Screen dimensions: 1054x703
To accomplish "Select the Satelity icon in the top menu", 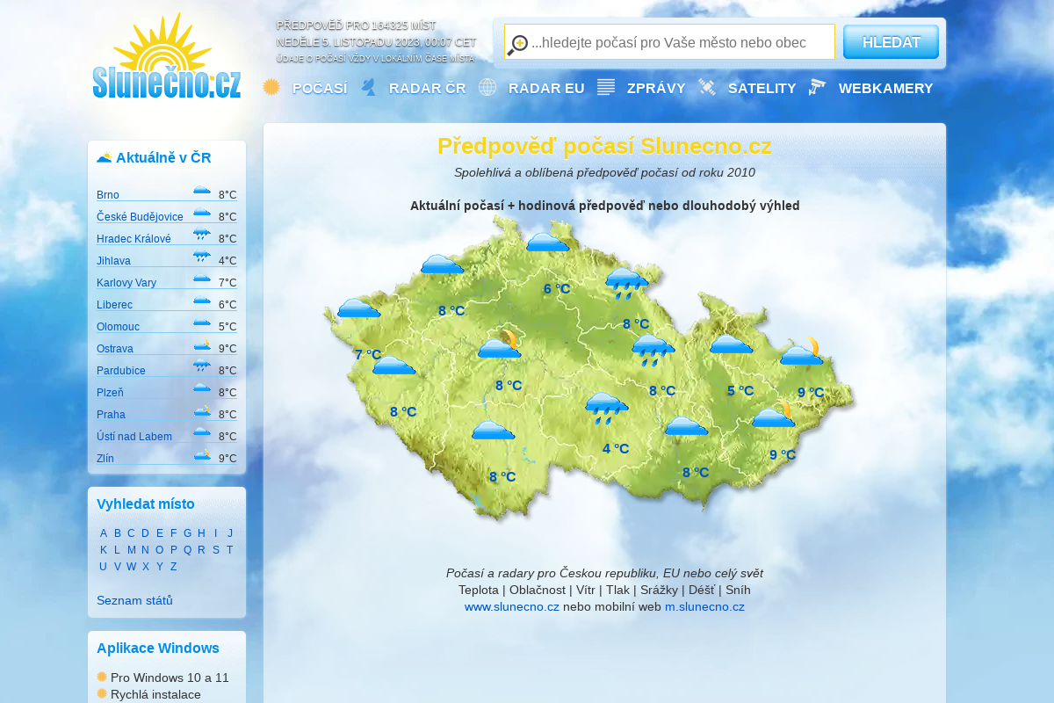I will point(706,87).
